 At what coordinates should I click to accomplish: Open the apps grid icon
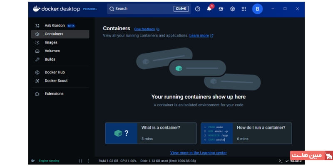244,9
